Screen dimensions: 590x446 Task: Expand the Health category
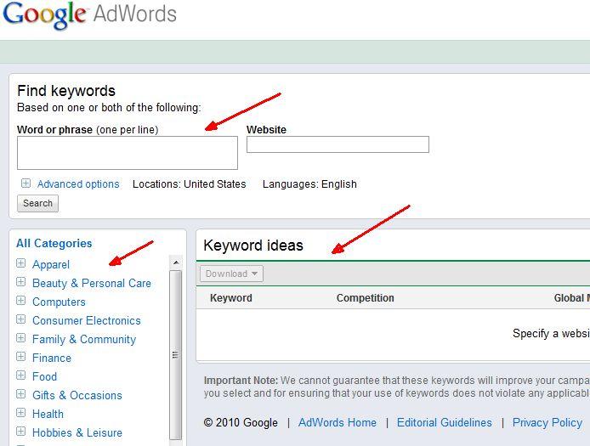[x=21, y=413]
